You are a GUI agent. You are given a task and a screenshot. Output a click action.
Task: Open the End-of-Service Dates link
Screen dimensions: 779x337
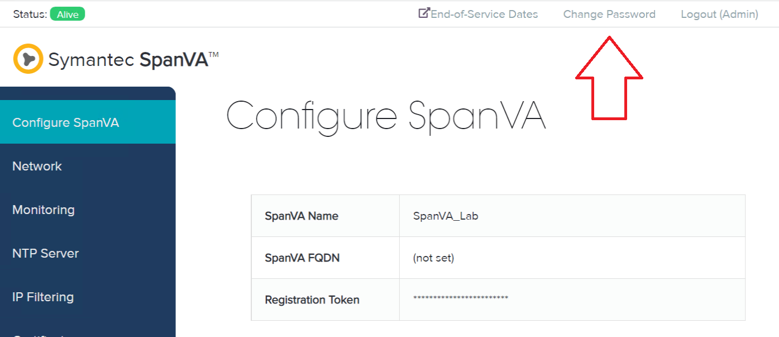click(x=484, y=15)
